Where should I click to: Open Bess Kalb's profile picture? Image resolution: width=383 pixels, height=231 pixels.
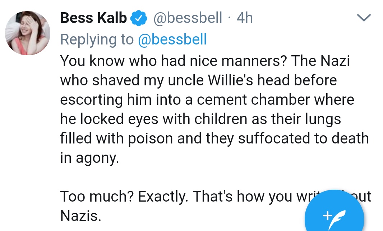tap(28, 33)
